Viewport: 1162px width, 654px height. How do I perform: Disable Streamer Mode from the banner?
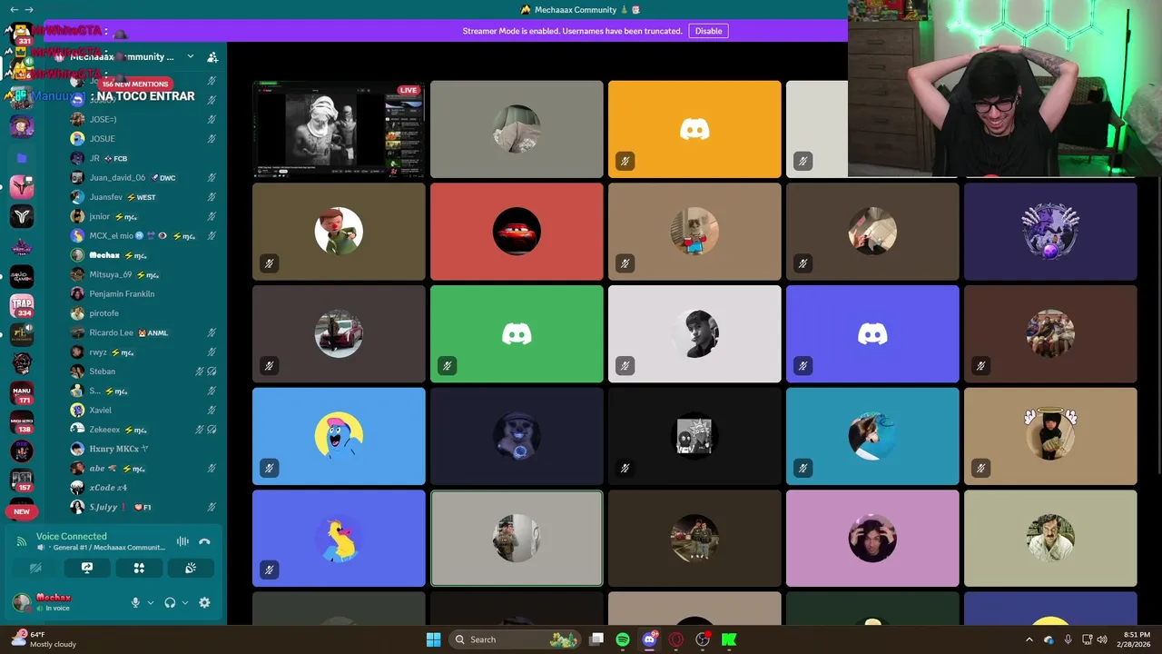708,31
